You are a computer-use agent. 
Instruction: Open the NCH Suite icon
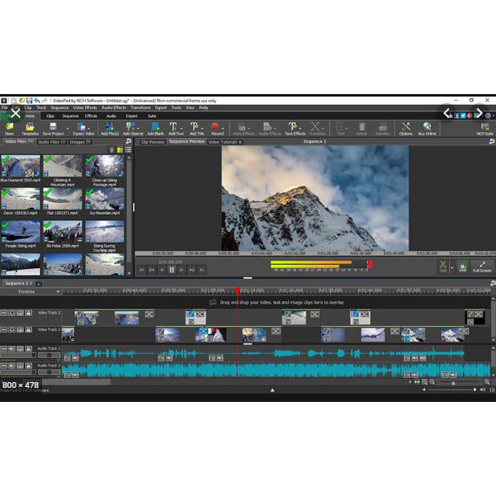coord(484,128)
